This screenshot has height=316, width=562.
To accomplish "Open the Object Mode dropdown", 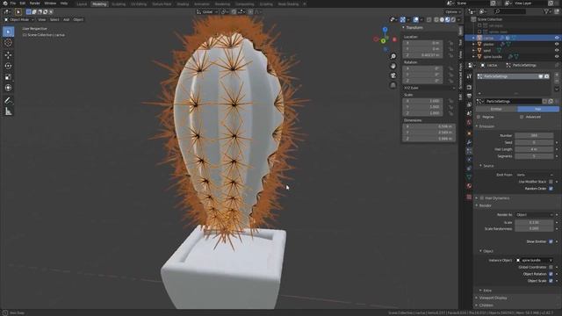I will click(x=19, y=19).
